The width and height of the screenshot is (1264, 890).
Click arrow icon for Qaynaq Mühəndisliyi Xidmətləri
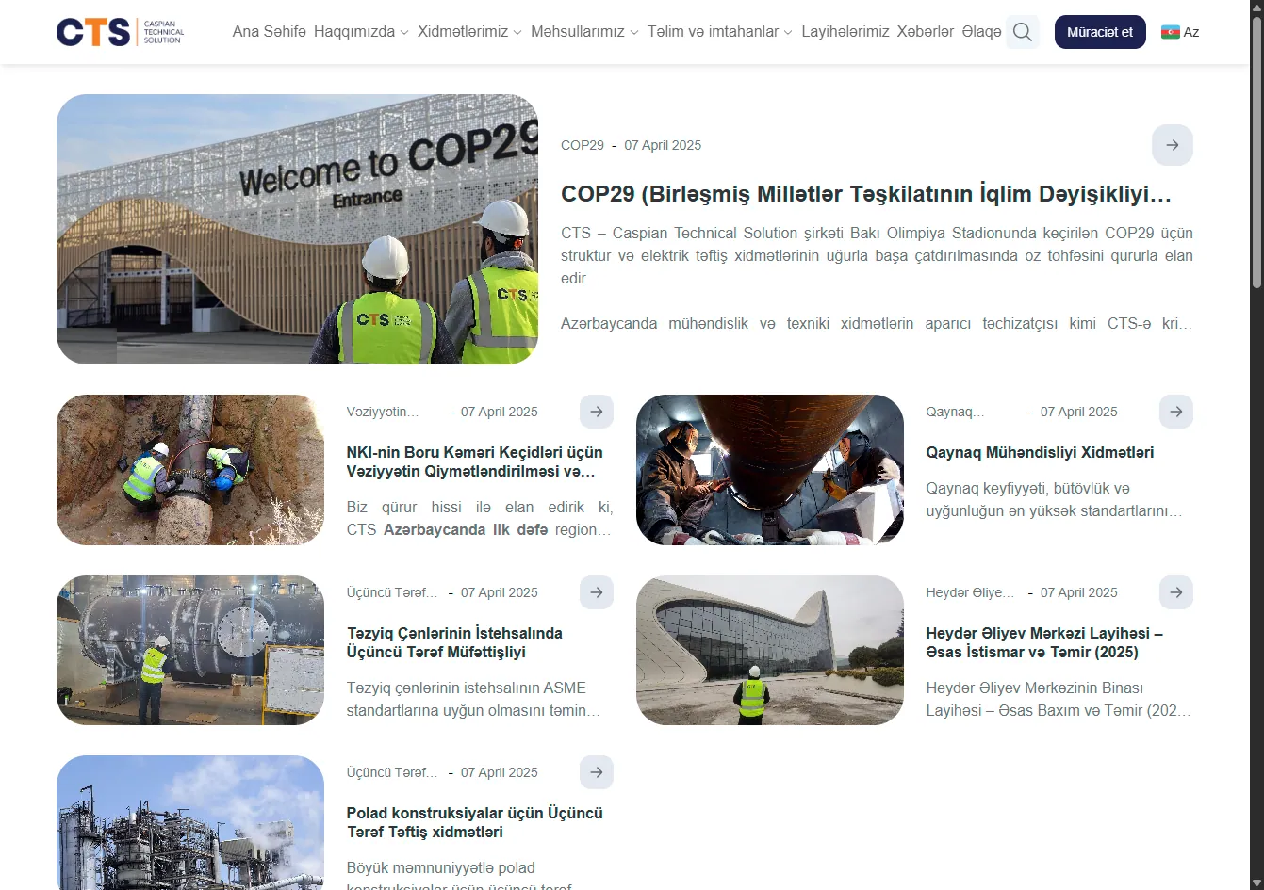click(1176, 412)
